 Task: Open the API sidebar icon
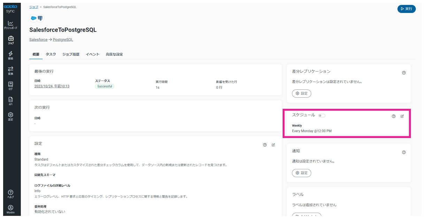pyautogui.click(x=10, y=101)
